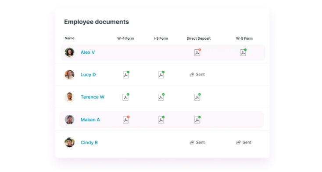This screenshot has width=322, height=172.
Task: Click Cindy R's W-9 Form Sent status
Action: [x=244, y=142]
